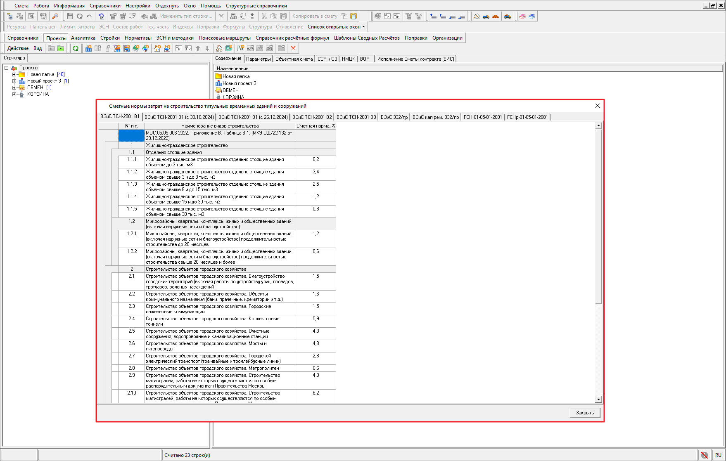Click the scroll down arrow in the dialog
This screenshot has height=461, width=726.
598,399
